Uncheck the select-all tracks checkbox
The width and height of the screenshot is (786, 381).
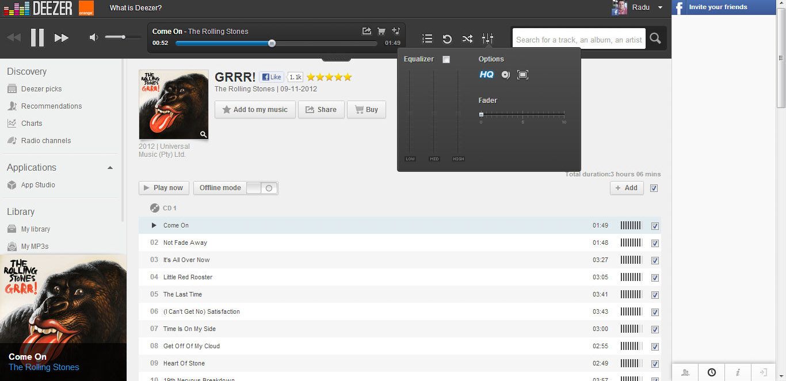(654, 188)
